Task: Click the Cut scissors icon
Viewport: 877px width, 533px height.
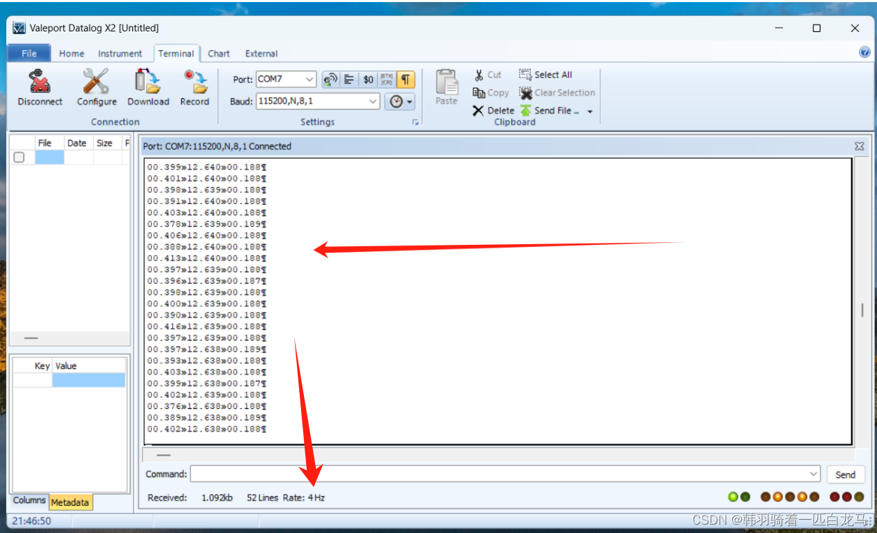Action: [479, 75]
